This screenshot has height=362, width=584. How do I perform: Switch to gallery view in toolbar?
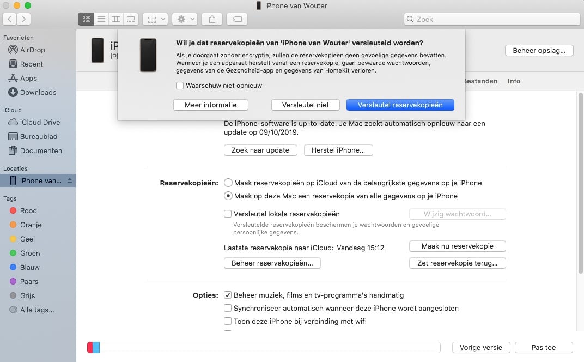point(131,19)
